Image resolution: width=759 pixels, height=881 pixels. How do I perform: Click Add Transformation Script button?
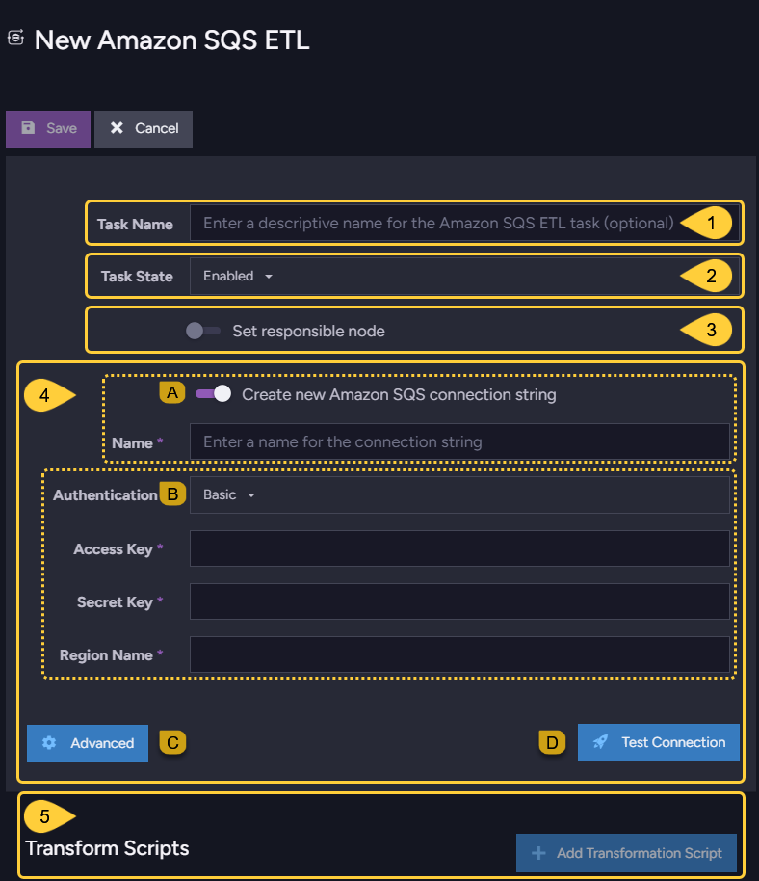(626, 853)
